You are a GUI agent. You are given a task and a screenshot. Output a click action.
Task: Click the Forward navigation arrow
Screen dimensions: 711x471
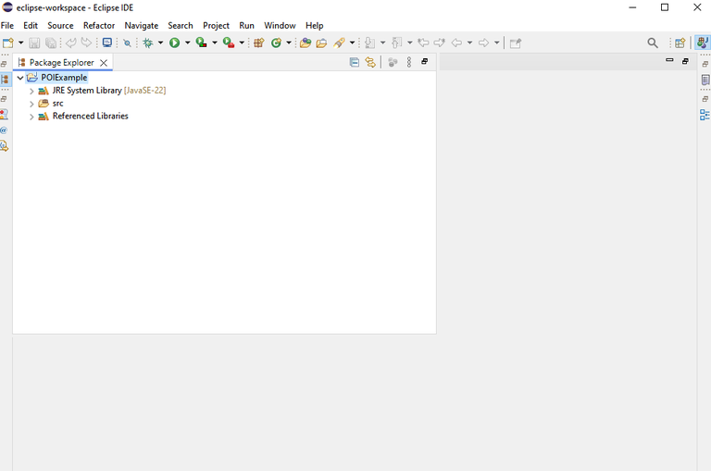[484, 43]
